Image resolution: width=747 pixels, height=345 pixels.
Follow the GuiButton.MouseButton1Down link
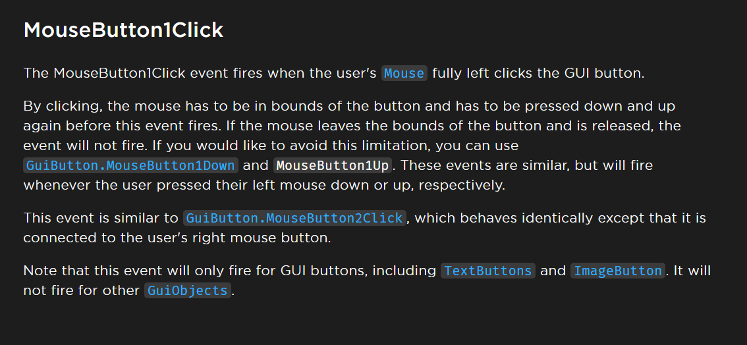coord(131,165)
